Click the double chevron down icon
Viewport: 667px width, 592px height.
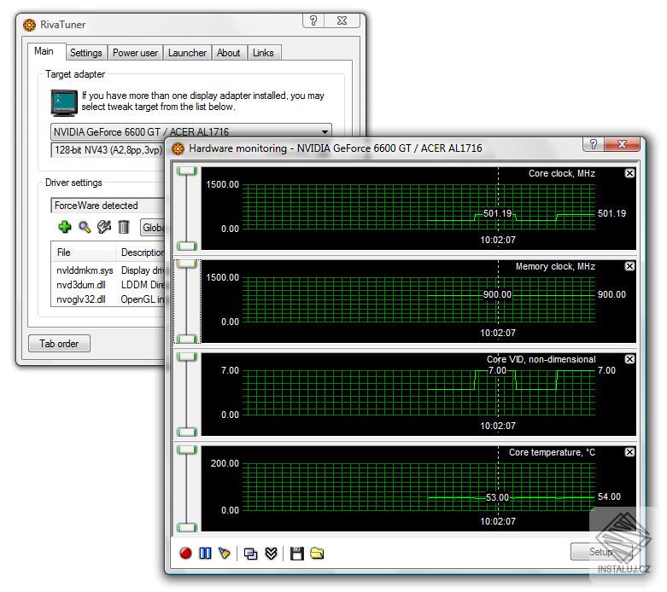pos(271,553)
